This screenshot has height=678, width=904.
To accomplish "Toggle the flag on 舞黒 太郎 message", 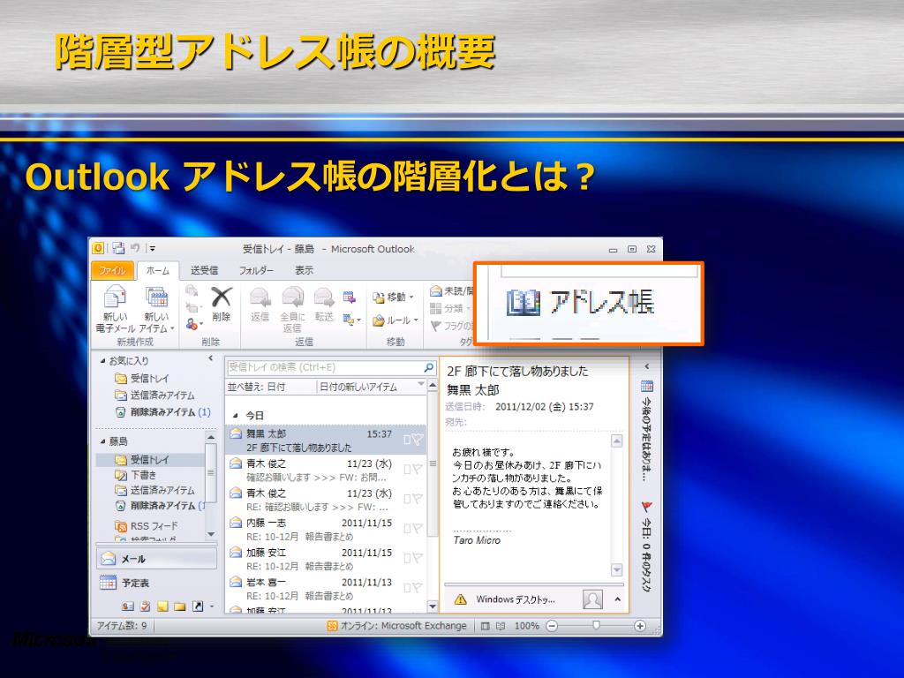I will 418,440.
